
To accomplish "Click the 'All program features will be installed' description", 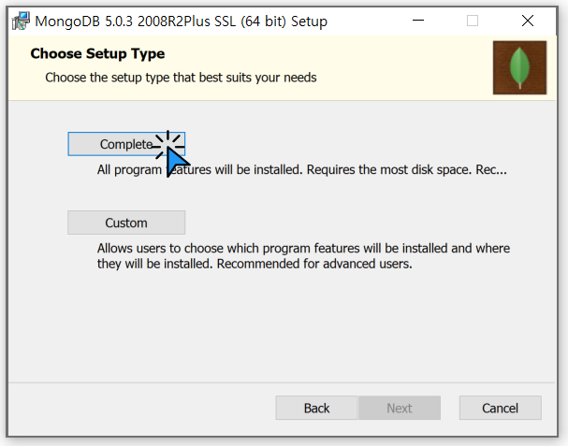I will [x=301, y=169].
